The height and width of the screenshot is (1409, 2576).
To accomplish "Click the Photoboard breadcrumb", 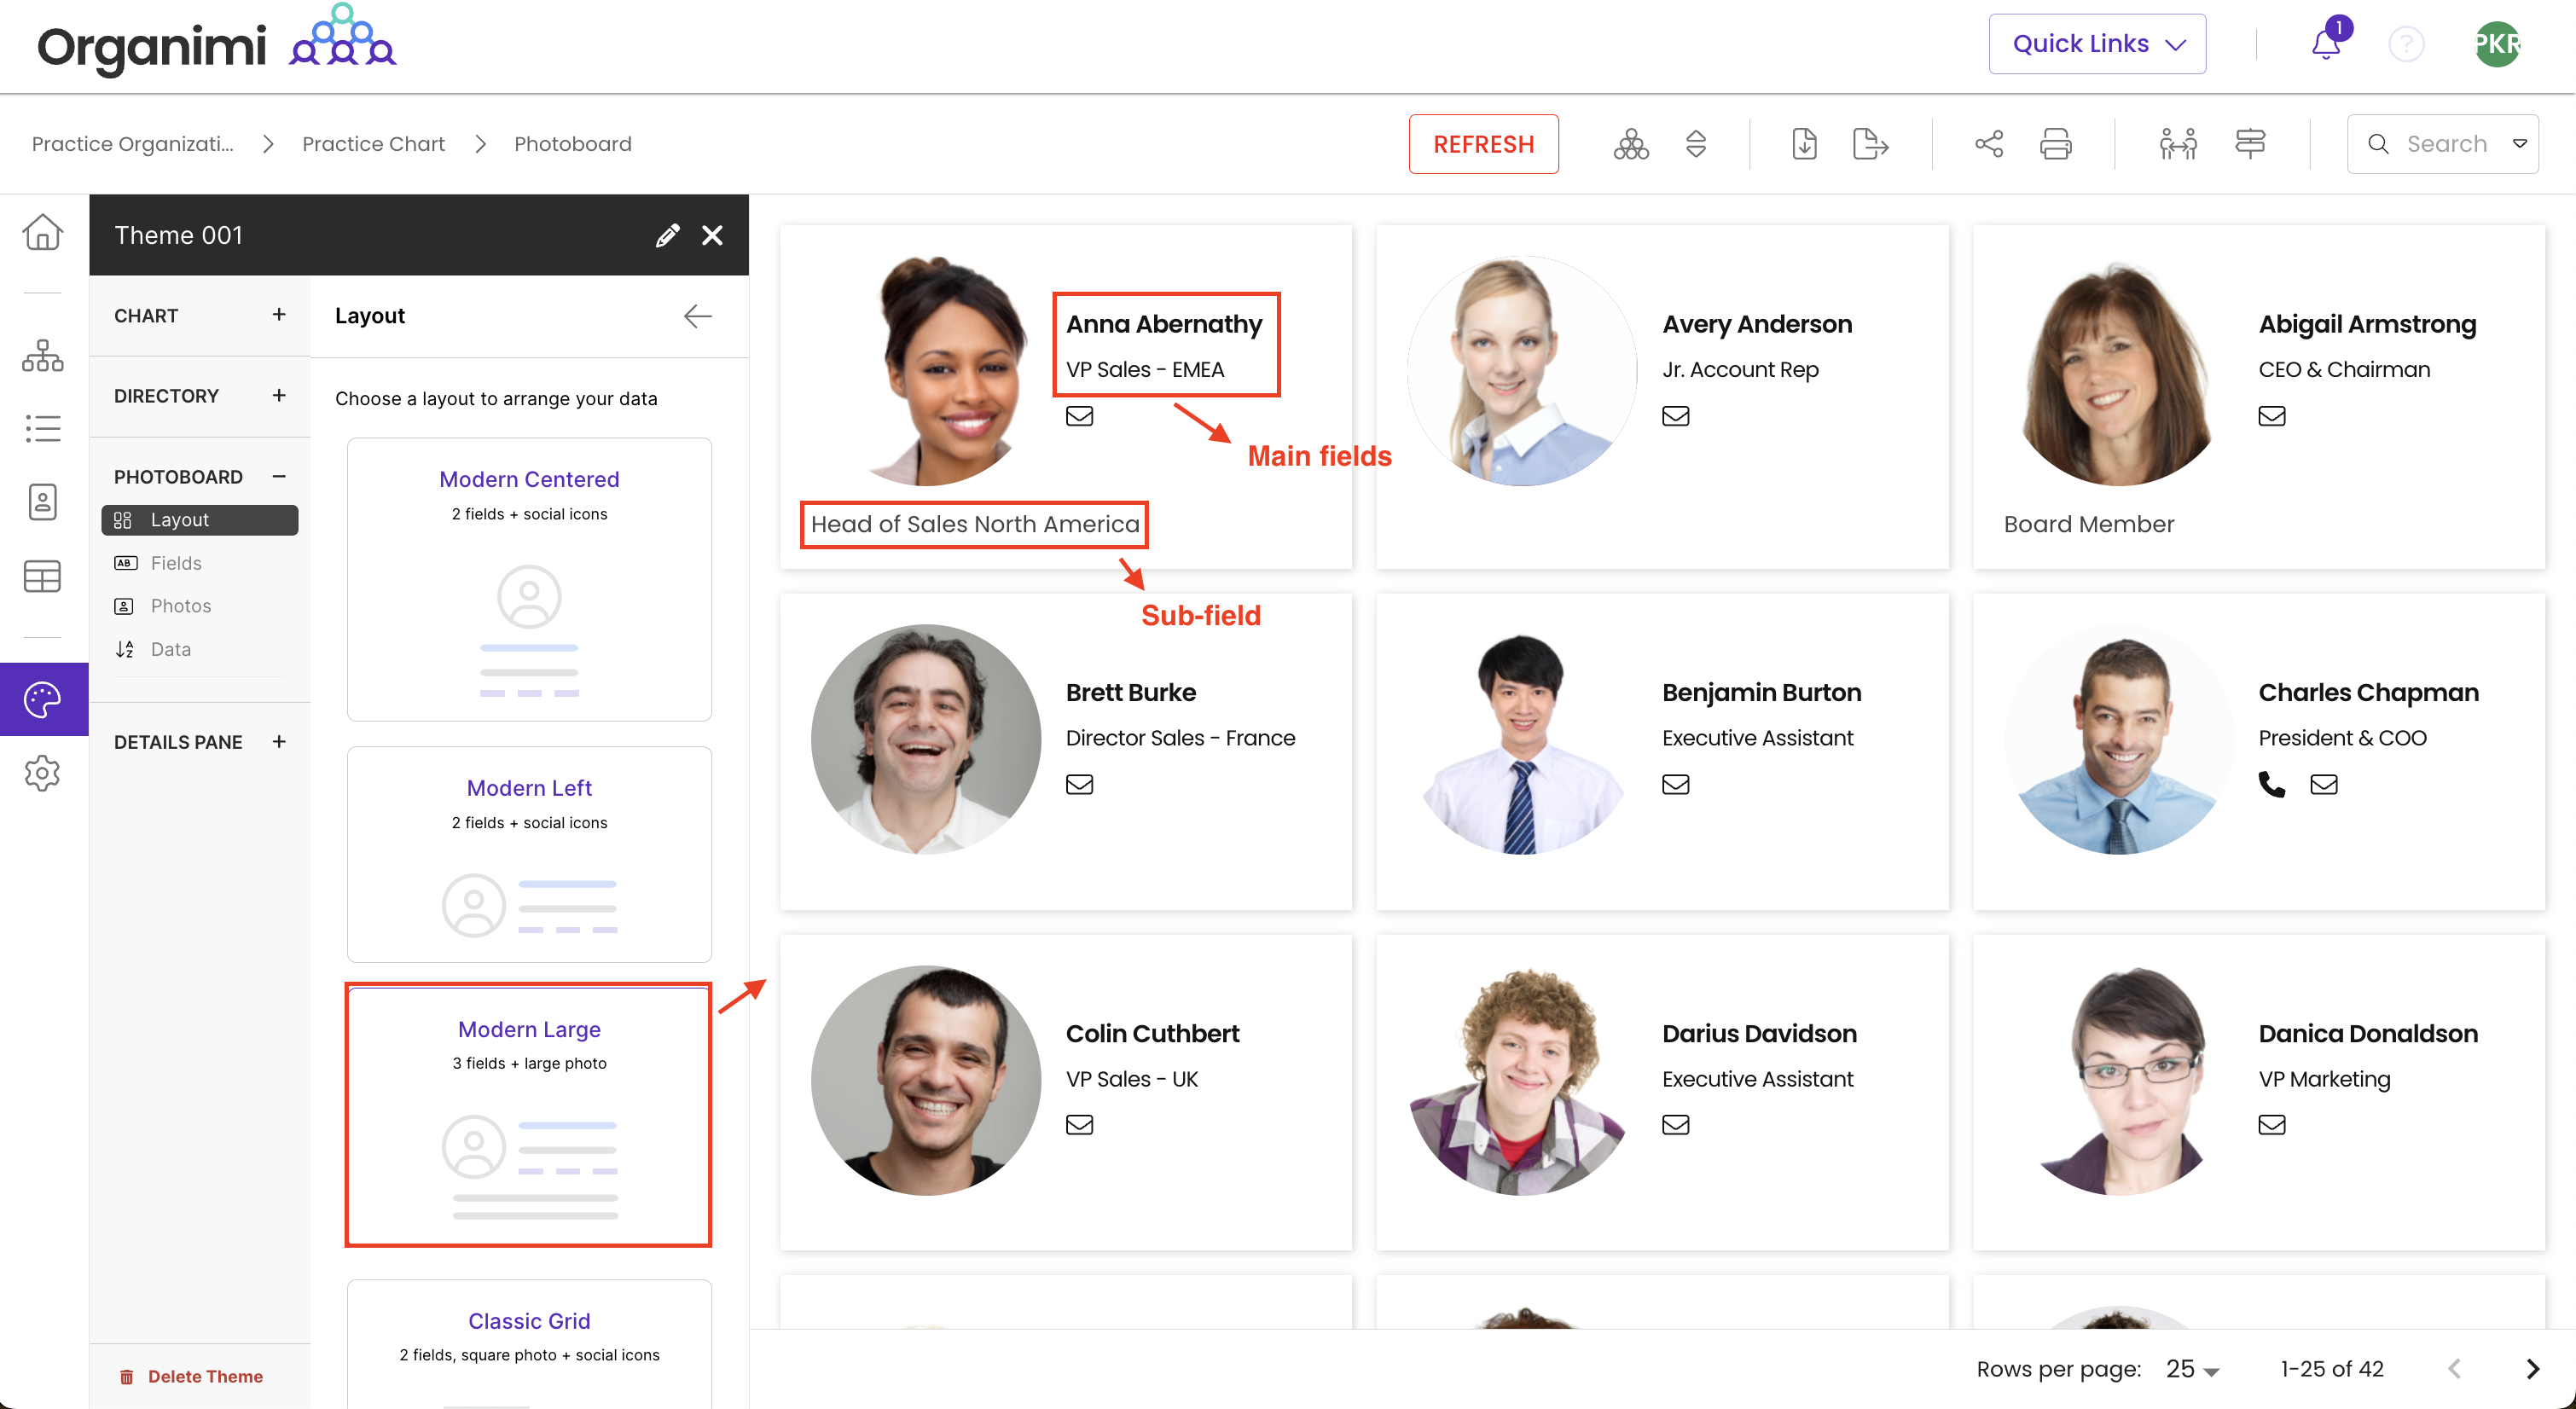I will 572,144.
